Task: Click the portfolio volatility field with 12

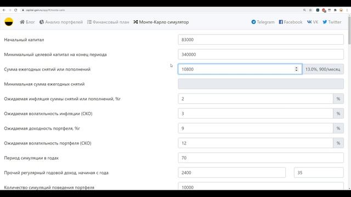Action: tap(256, 143)
